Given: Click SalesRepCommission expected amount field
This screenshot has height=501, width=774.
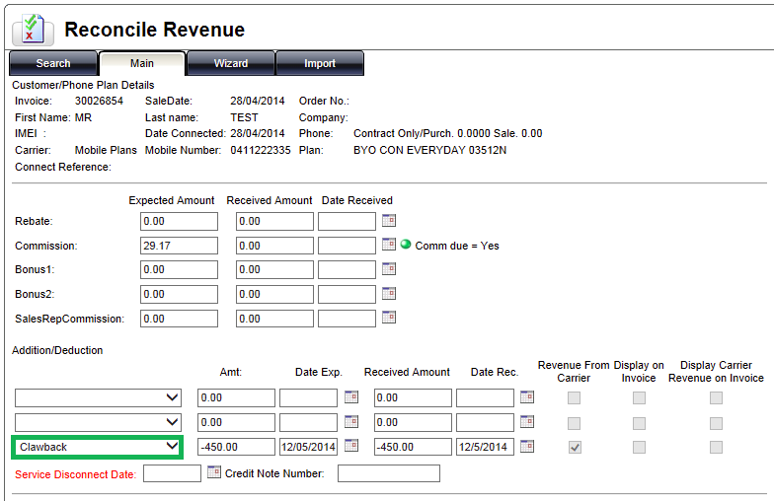Looking at the screenshot, I should pos(179,319).
